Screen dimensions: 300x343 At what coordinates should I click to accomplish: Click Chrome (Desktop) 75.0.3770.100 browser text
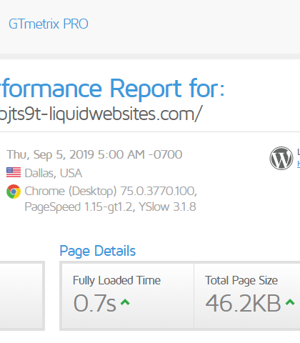tap(111, 191)
